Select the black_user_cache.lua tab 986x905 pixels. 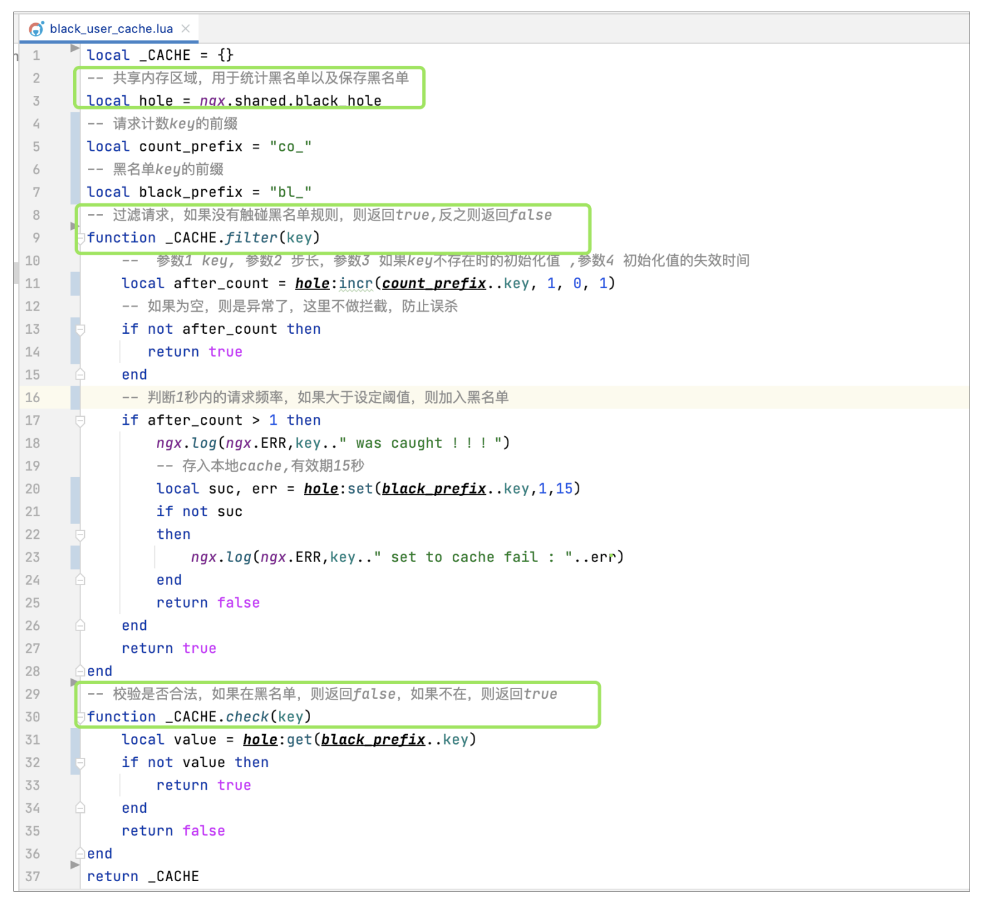[111, 29]
